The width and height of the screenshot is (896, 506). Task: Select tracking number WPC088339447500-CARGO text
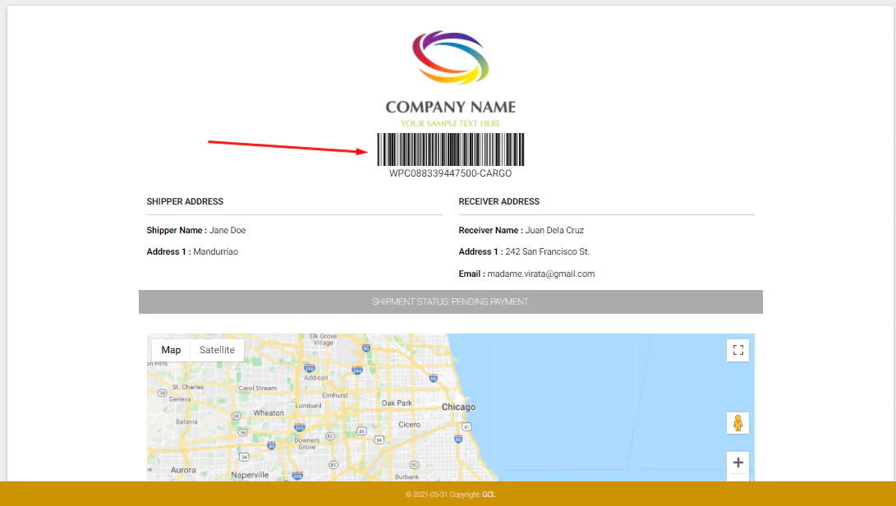[x=450, y=173]
